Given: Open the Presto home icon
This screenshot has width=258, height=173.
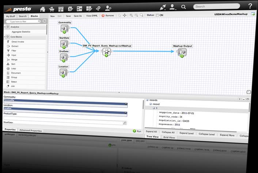Looking at the screenshot, I should point(43,8).
